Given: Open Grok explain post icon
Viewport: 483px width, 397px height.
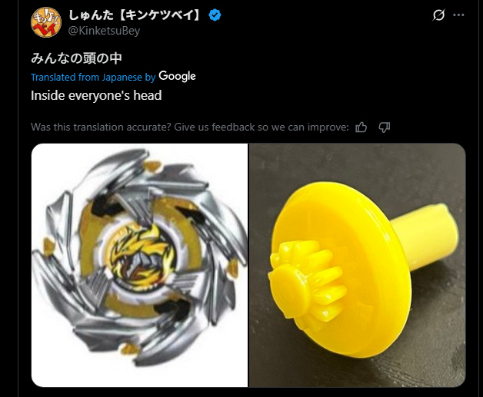Looking at the screenshot, I should tap(438, 15).
